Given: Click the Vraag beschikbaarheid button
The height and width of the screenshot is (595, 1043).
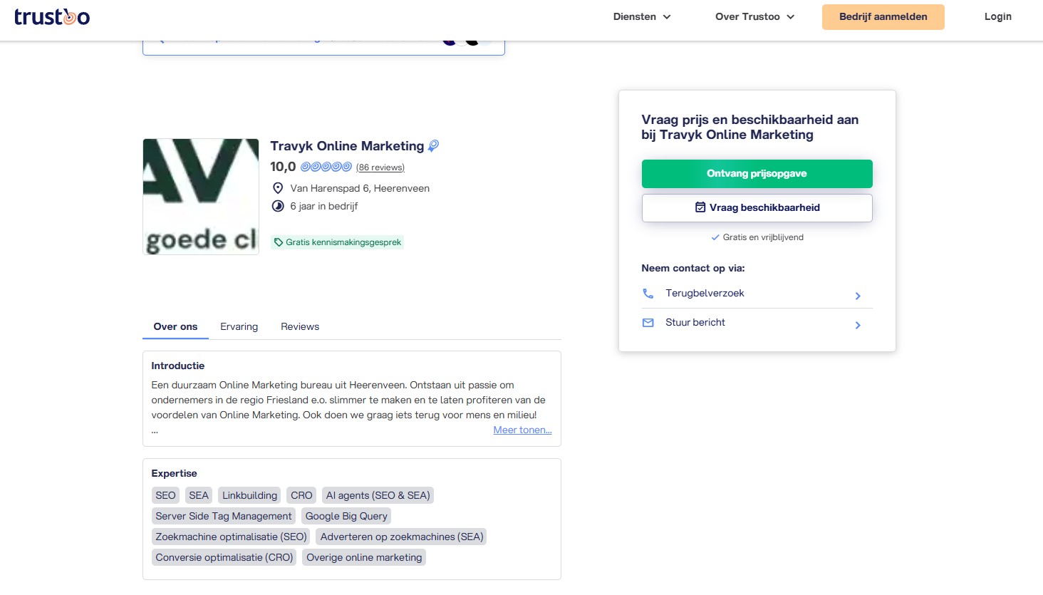Looking at the screenshot, I should pyautogui.click(x=757, y=208).
